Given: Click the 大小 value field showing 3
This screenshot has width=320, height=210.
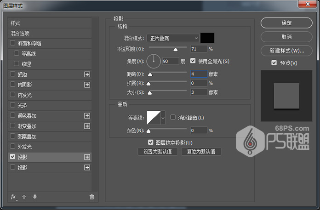Looking at the screenshot, I should (x=199, y=92).
